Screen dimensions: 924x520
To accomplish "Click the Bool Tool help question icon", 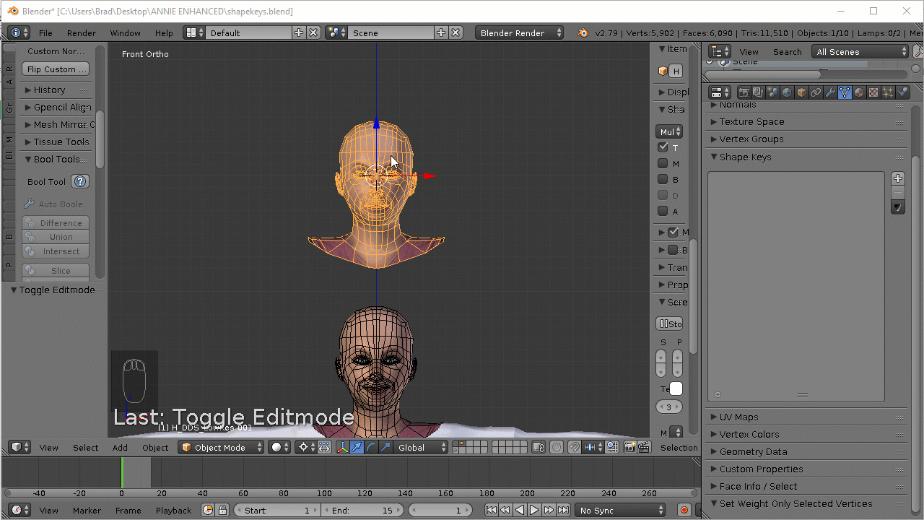I will tap(81, 182).
